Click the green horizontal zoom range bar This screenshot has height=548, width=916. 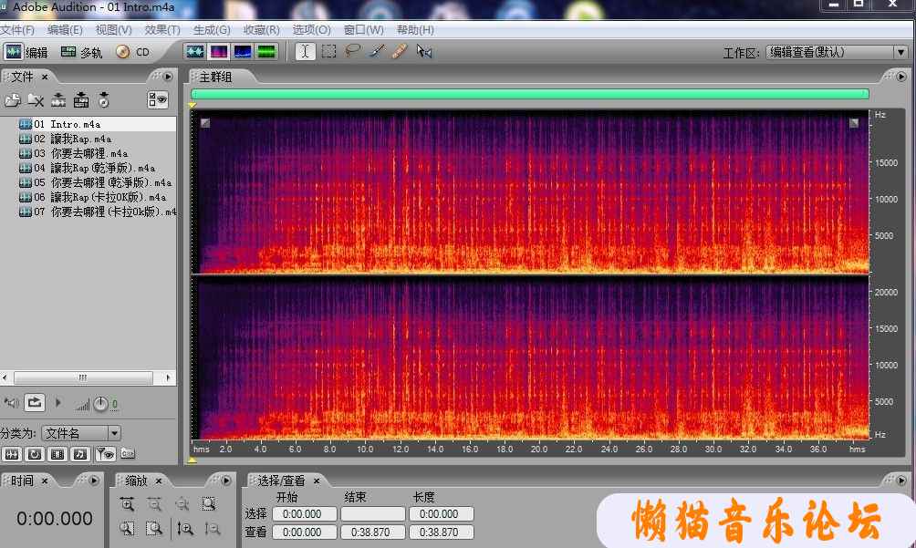pos(530,94)
